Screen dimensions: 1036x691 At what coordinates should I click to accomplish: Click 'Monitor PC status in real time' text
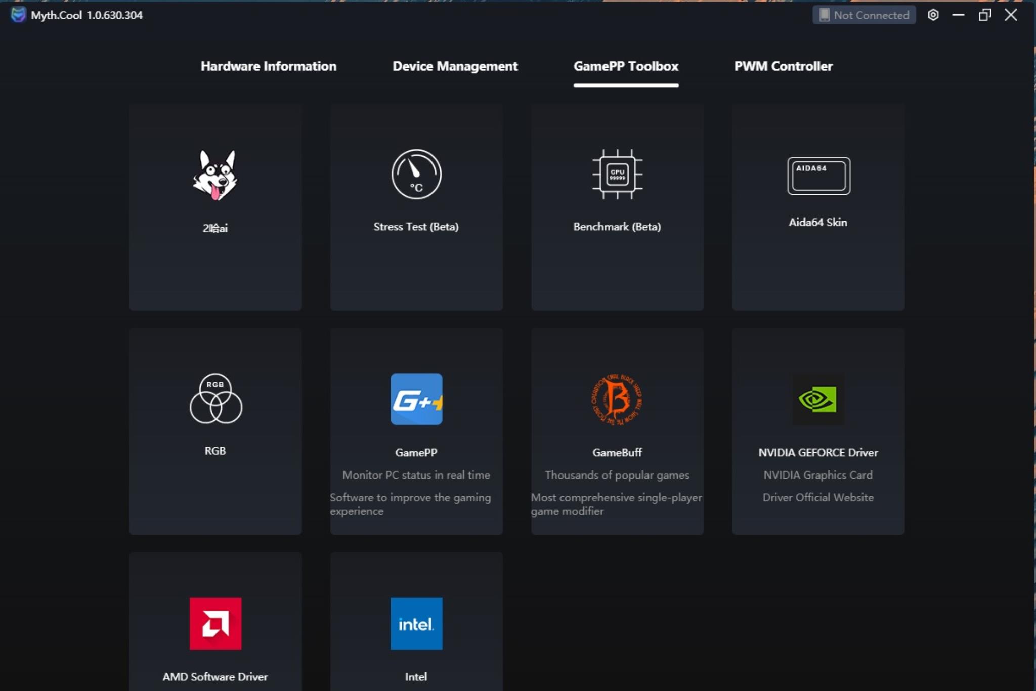tap(416, 475)
